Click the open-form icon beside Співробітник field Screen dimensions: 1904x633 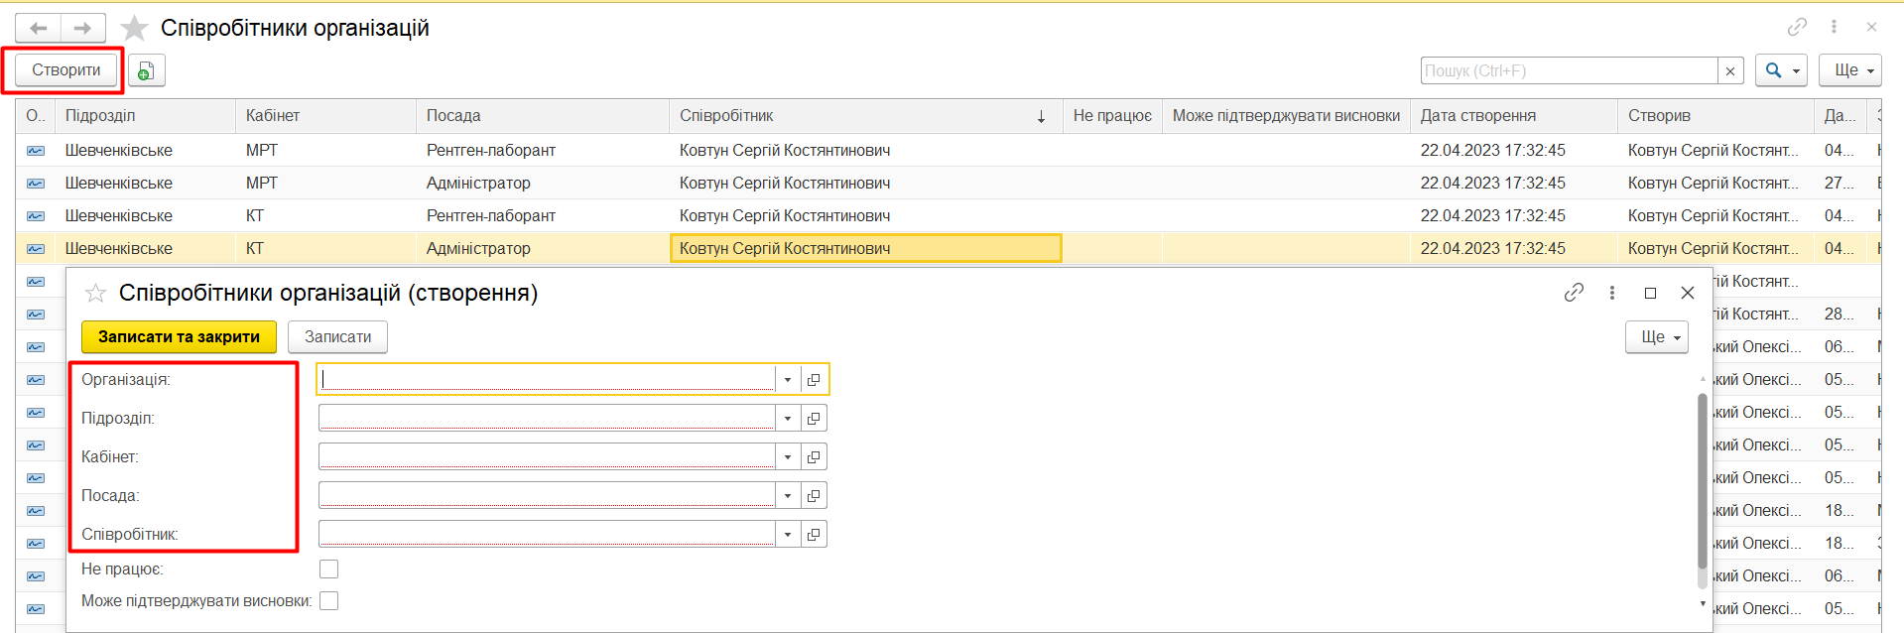814,535
